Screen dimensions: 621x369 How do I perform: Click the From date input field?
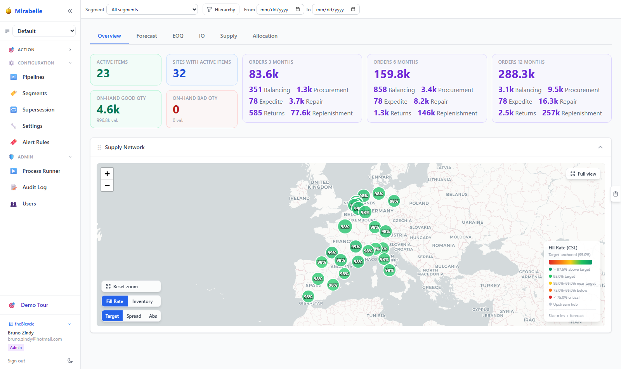tap(280, 9)
